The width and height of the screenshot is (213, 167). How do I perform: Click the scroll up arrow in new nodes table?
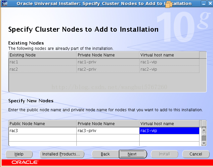pyautogui.click(x=204, y=130)
